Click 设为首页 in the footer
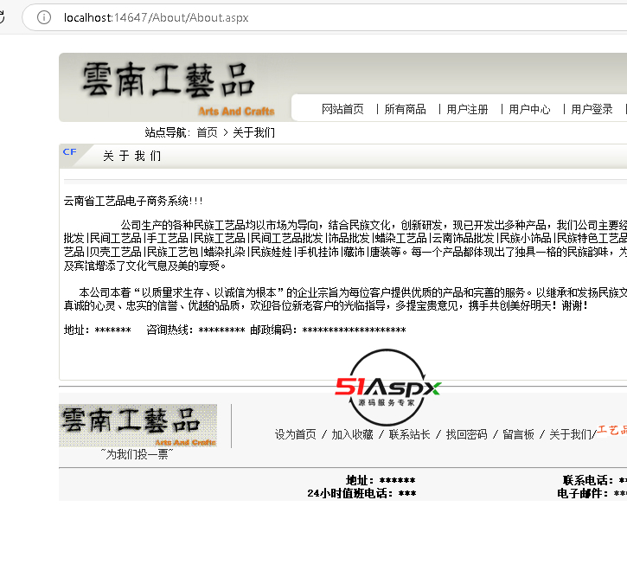The height and width of the screenshot is (577, 627). (x=295, y=434)
